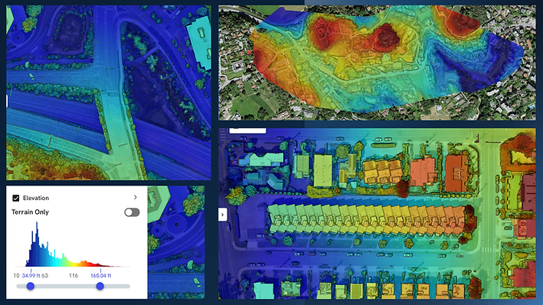Viewport: 543px width, 305px height.
Task: Click the elevation histogram chart
Action: point(73,244)
